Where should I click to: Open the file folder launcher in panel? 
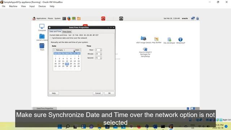tap(79, 18)
